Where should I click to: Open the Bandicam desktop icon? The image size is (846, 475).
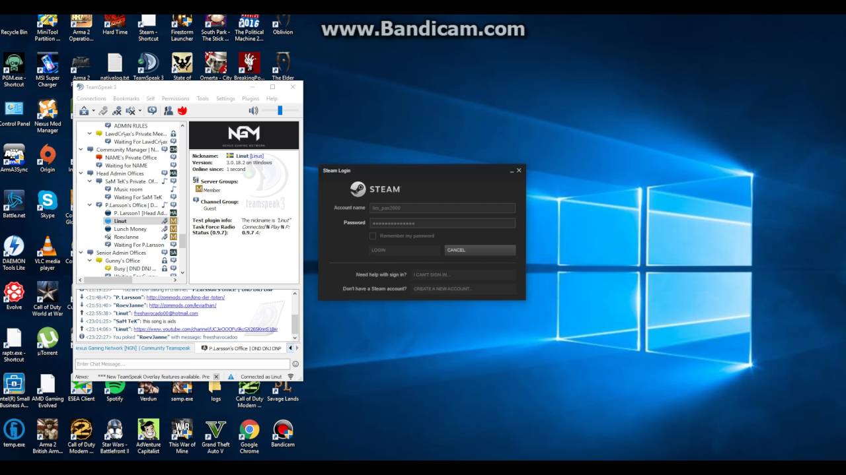click(283, 433)
